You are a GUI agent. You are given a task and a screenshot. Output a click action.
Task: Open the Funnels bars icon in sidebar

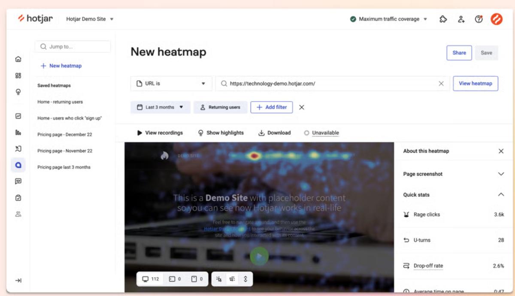(x=18, y=132)
